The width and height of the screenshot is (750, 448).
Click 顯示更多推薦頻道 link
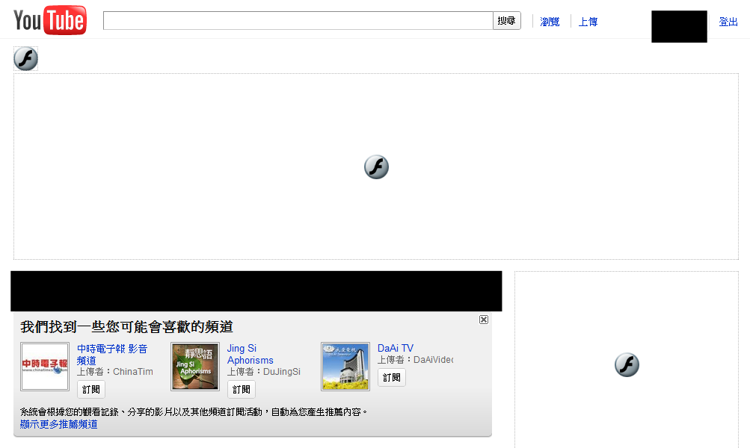[x=59, y=424]
